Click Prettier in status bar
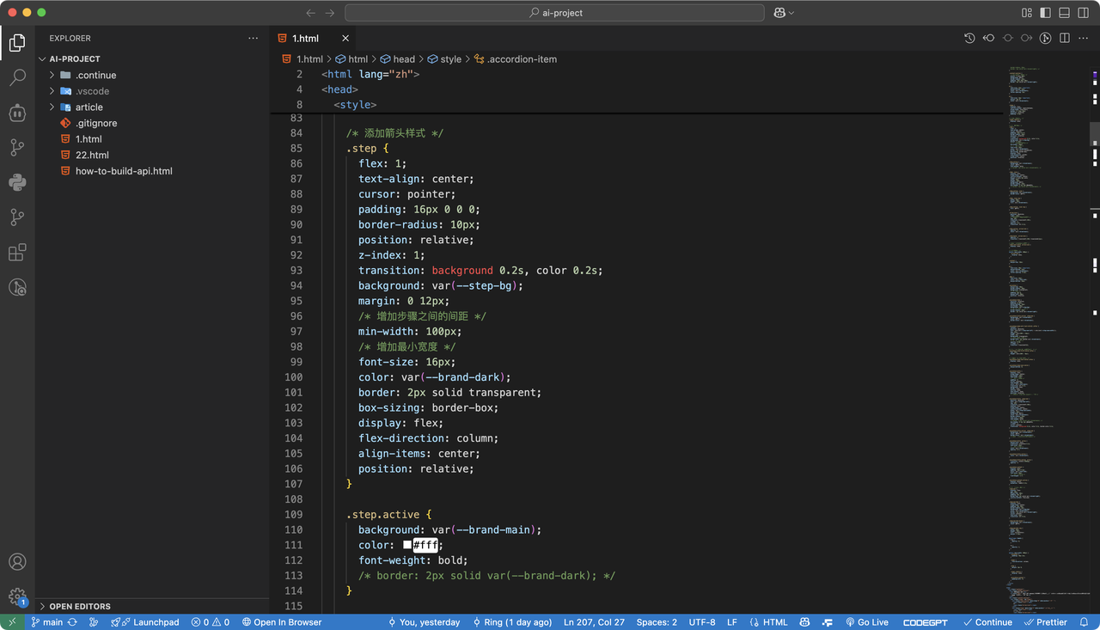This screenshot has height=630, width=1100. (x=1044, y=622)
